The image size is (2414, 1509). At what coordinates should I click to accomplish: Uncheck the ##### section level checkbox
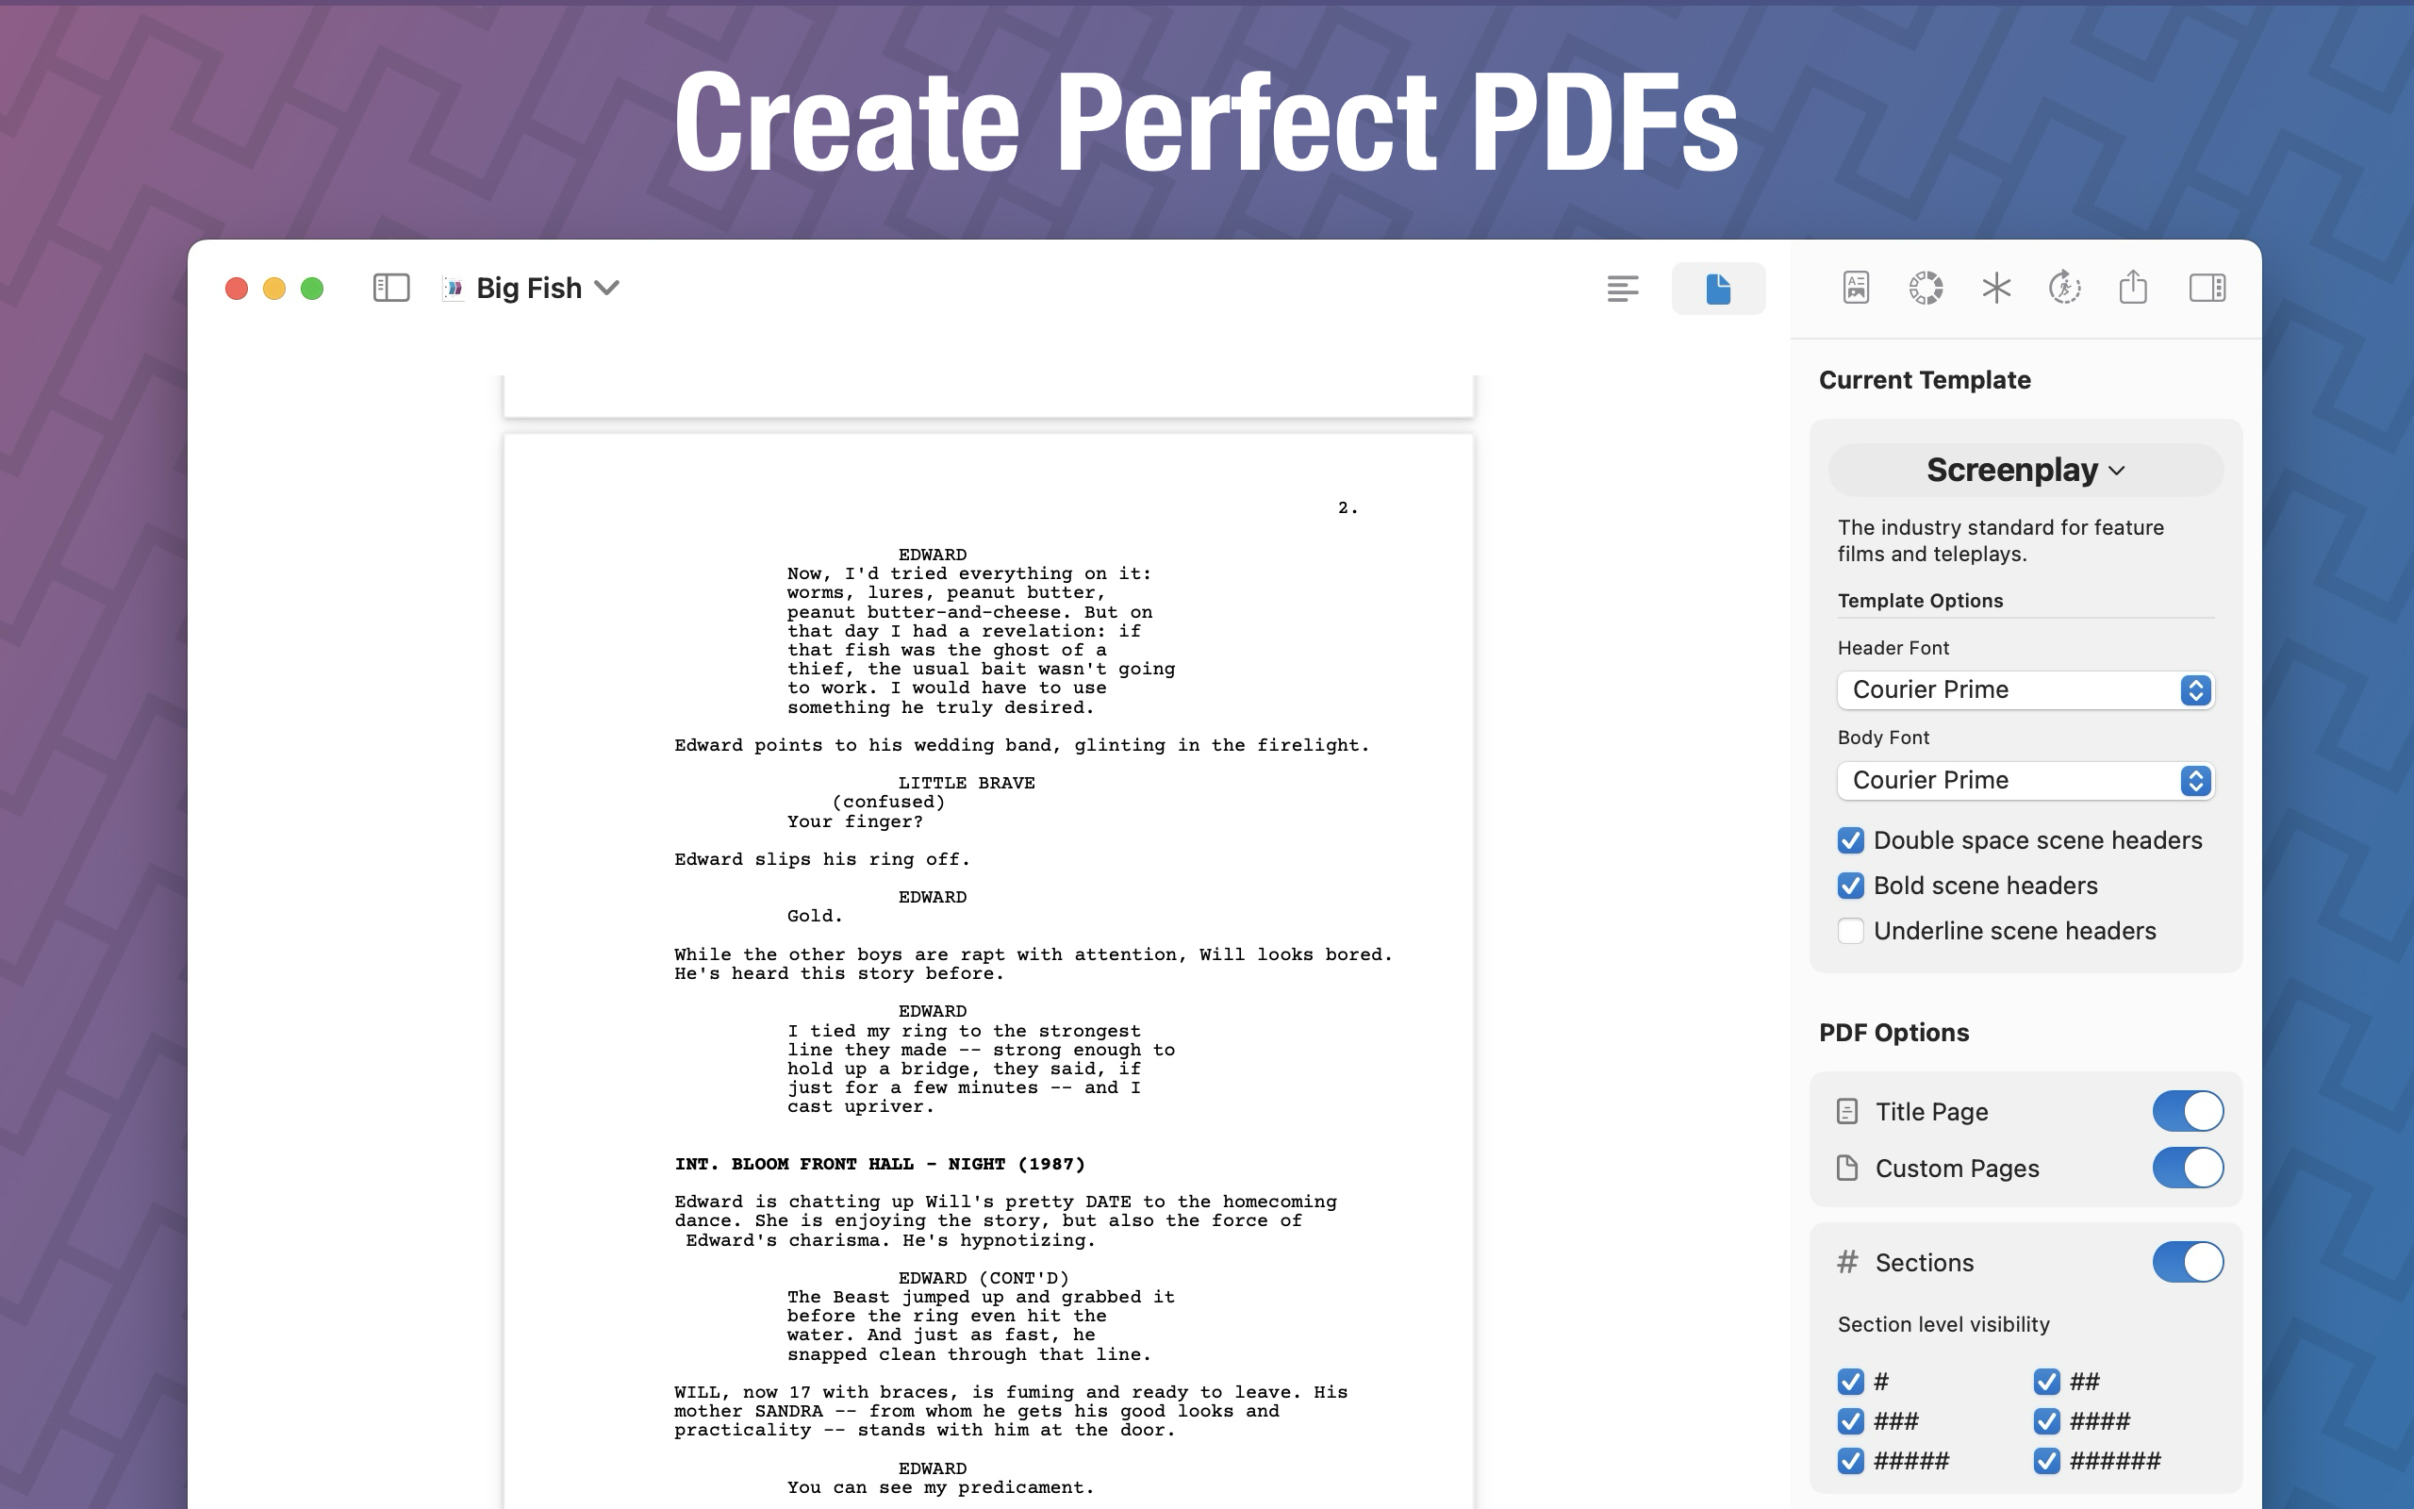click(1850, 1461)
